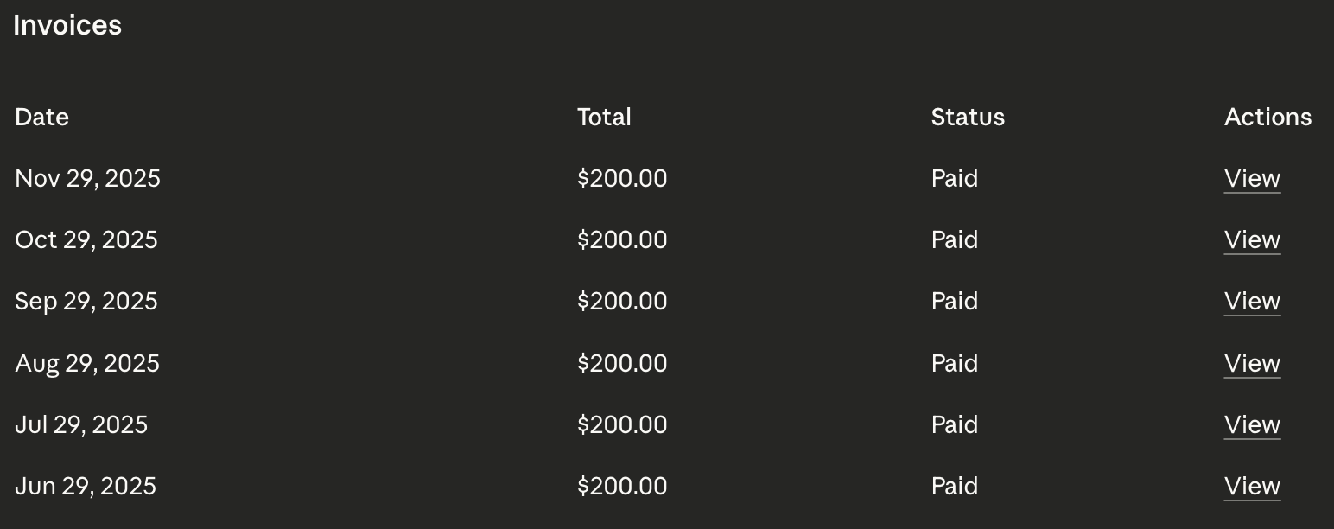
Task: Click the Actions column header
Action: click(x=1267, y=117)
